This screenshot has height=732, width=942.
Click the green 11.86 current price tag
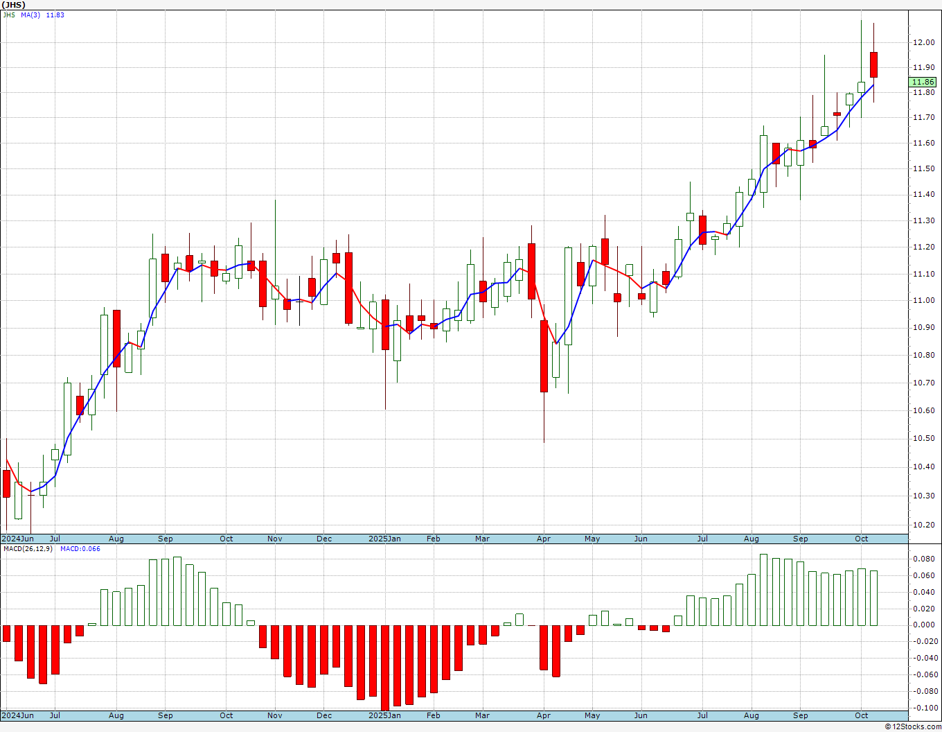(x=923, y=82)
